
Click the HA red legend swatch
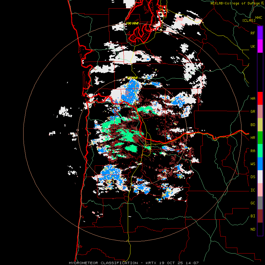(260, 98)
